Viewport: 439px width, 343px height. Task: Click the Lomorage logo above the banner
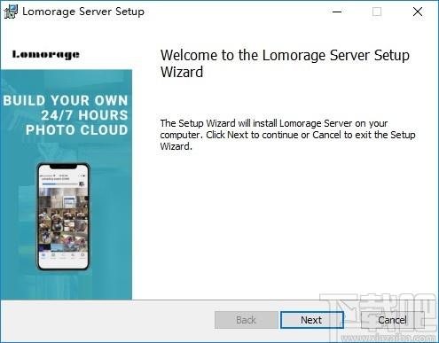(x=46, y=55)
